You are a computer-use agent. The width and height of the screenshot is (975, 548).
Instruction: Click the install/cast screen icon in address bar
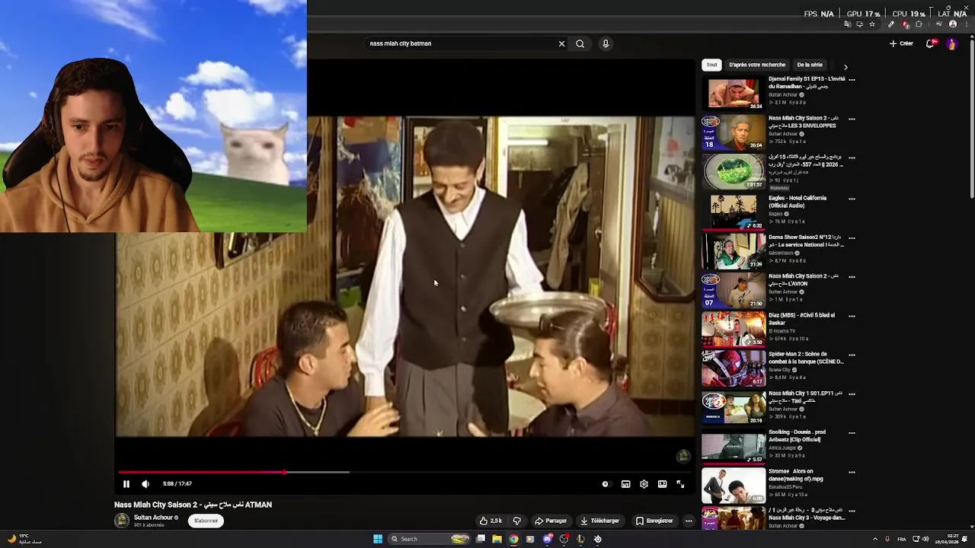(x=860, y=24)
